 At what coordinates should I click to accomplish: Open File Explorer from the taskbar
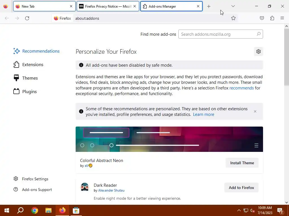[x=49, y=210]
